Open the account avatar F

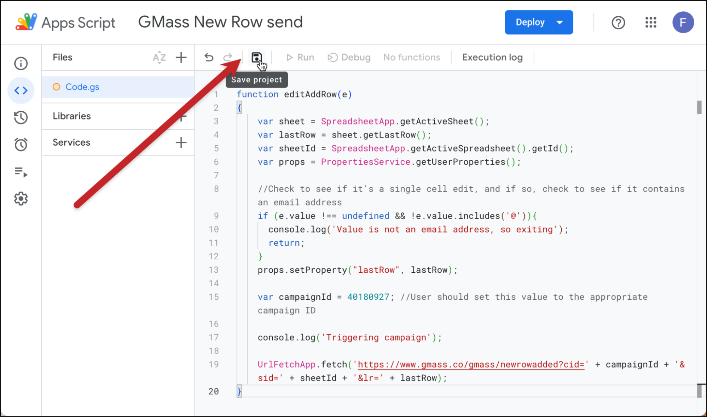click(683, 22)
